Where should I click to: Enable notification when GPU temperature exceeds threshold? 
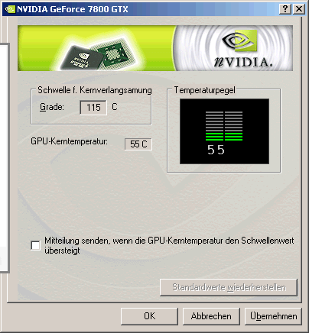[35, 246]
